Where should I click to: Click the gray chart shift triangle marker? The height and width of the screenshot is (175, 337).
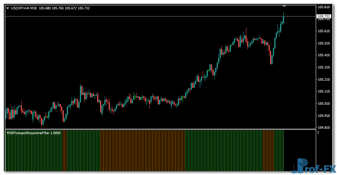point(284,6)
